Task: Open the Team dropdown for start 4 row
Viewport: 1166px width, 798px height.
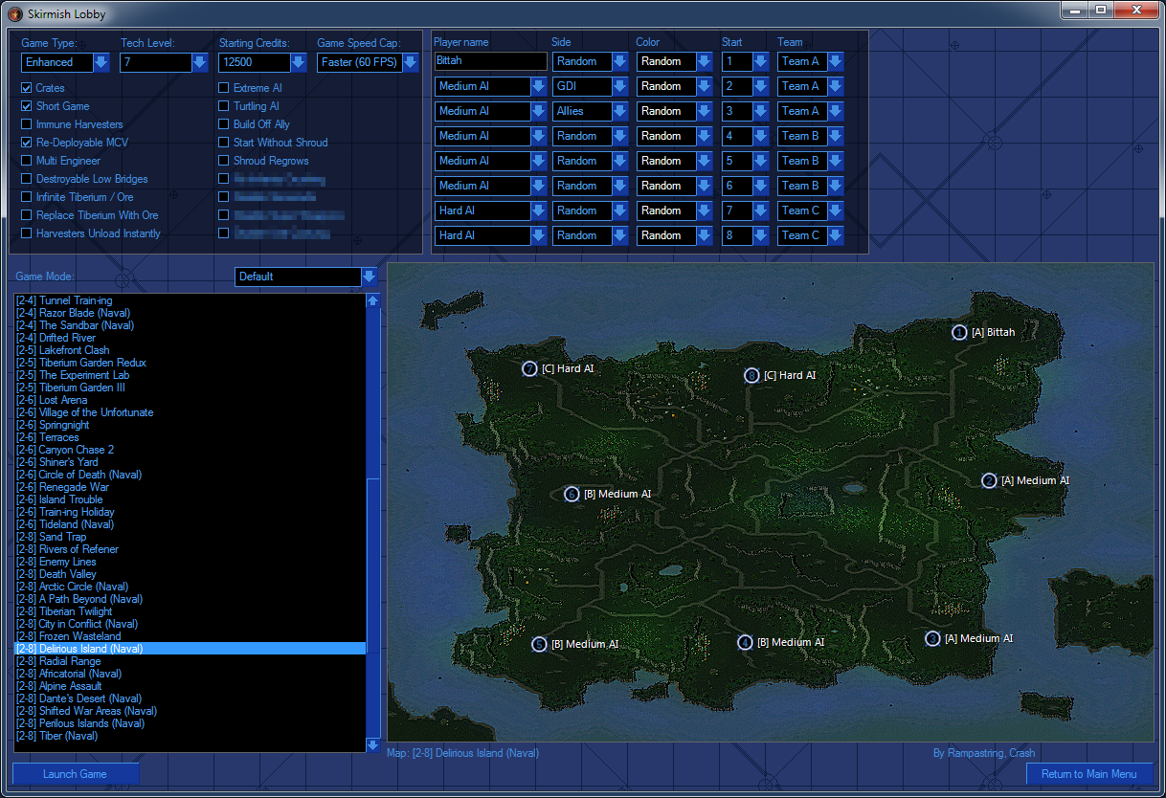Action: (x=810, y=136)
